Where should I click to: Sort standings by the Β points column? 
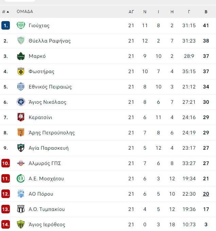pyautogui.click(x=206, y=12)
